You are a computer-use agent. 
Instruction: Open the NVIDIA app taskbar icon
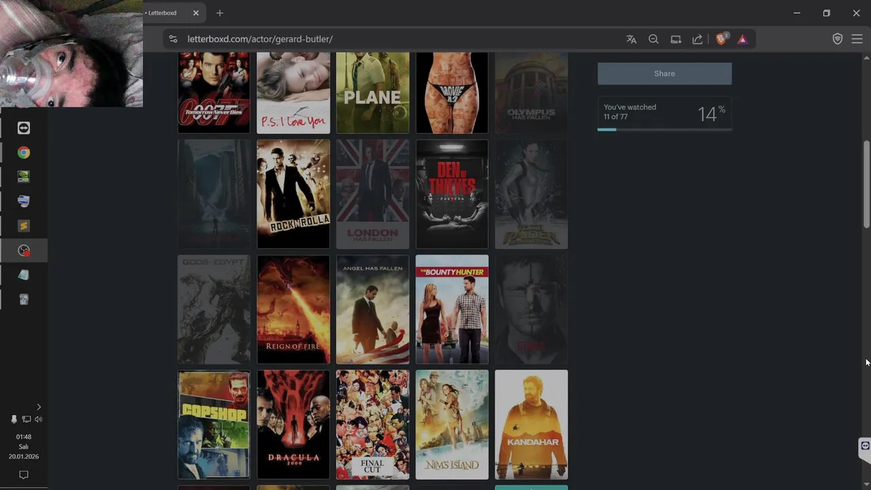click(24, 177)
